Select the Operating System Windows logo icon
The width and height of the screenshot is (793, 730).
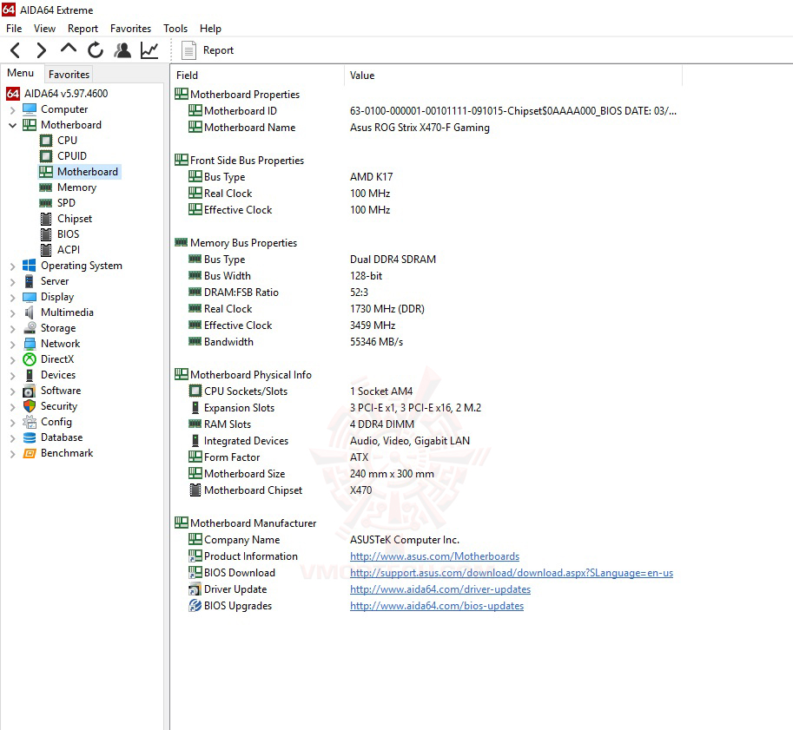click(30, 266)
